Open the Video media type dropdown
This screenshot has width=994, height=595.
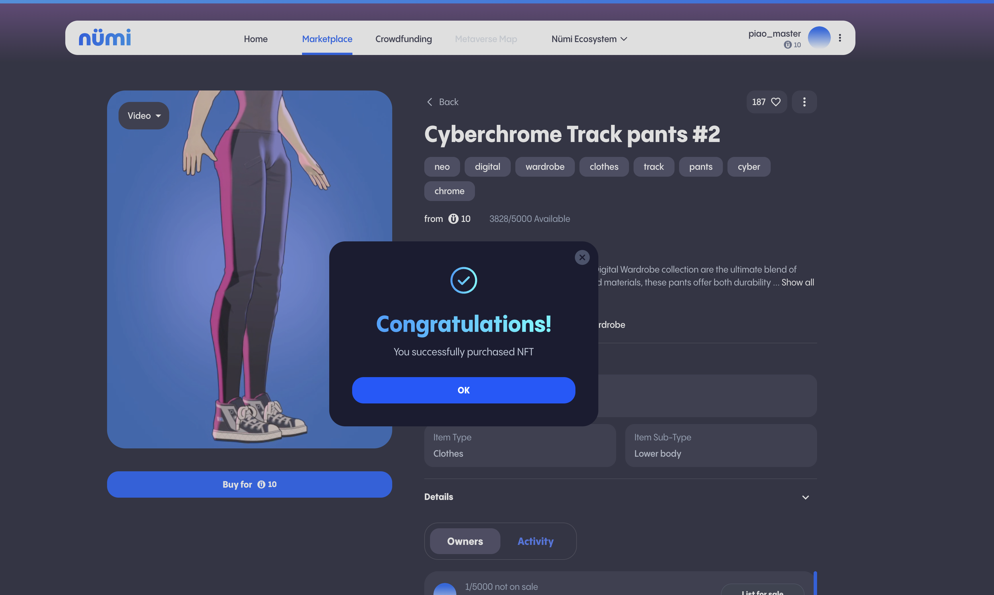pos(143,115)
